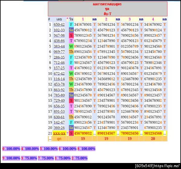The width and height of the screenshot is (181, 169).
Task: Open the 360-26 number link
Action: (x=59, y=128)
